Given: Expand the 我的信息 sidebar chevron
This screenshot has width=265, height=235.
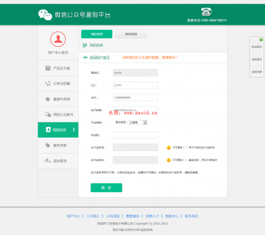Looking at the screenshot, I should pos(74,130).
